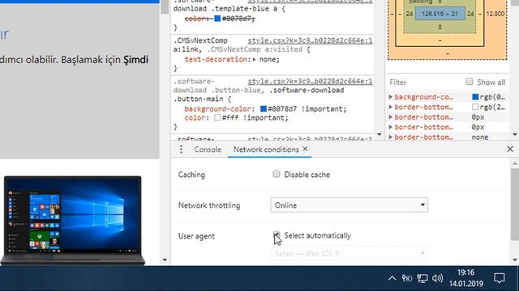Check the Show all checkbox
This screenshot has width=519, height=291.
(x=469, y=82)
